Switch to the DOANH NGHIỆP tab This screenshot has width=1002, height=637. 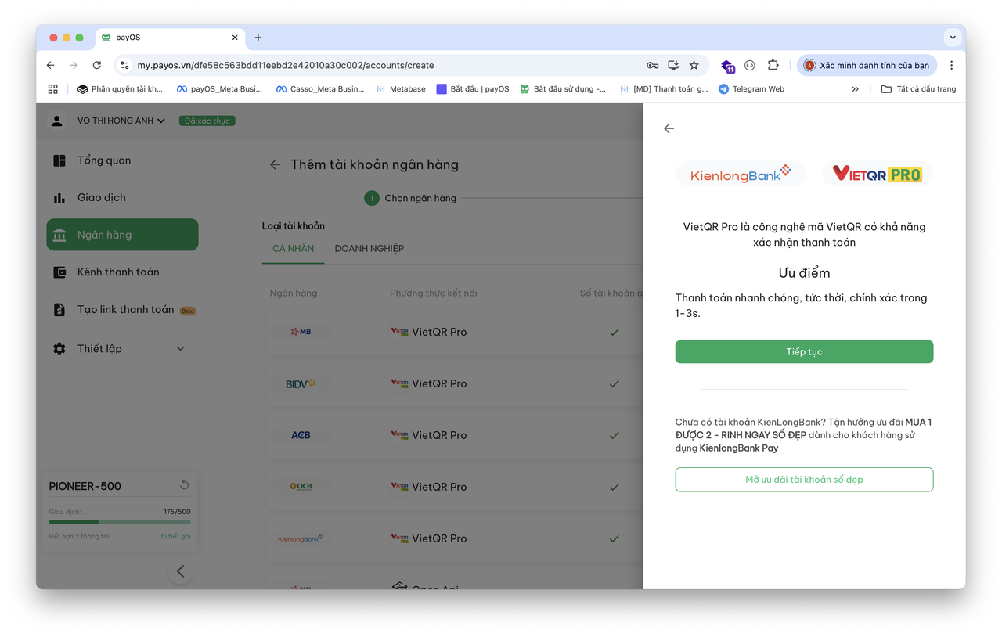coord(369,248)
